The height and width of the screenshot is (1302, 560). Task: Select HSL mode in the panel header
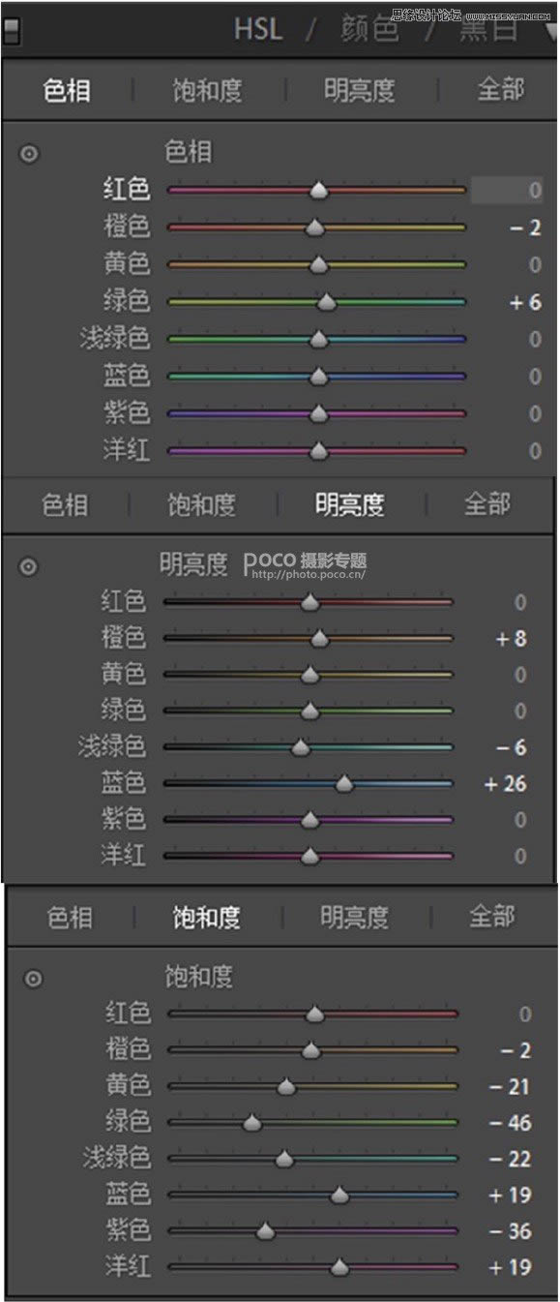click(258, 29)
